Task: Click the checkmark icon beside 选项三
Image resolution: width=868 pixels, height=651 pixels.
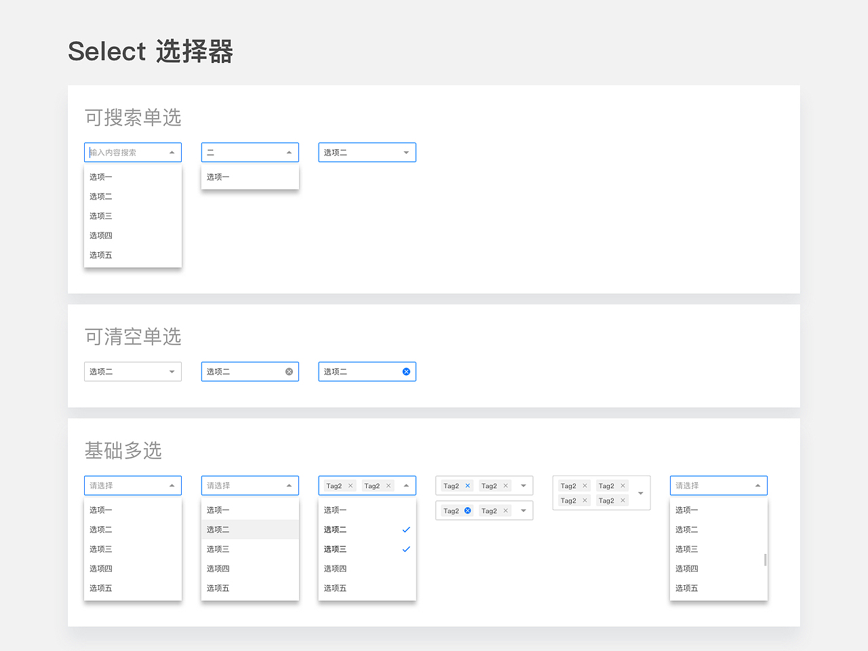Action: pyautogui.click(x=406, y=549)
